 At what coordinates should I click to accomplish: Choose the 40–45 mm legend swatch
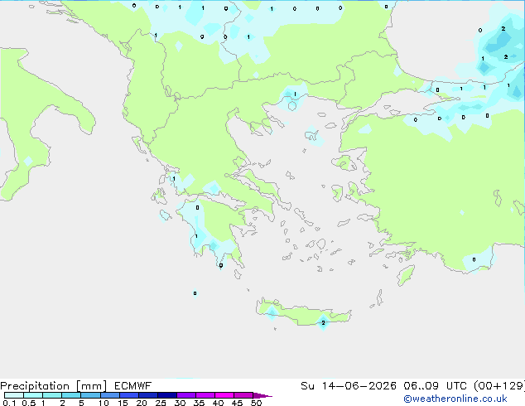pyautogui.click(x=224, y=395)
